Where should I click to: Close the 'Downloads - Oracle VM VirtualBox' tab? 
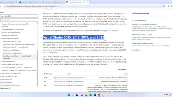coord(40,2)
